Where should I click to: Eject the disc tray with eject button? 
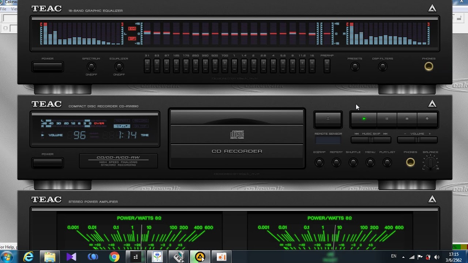[328, 119]
